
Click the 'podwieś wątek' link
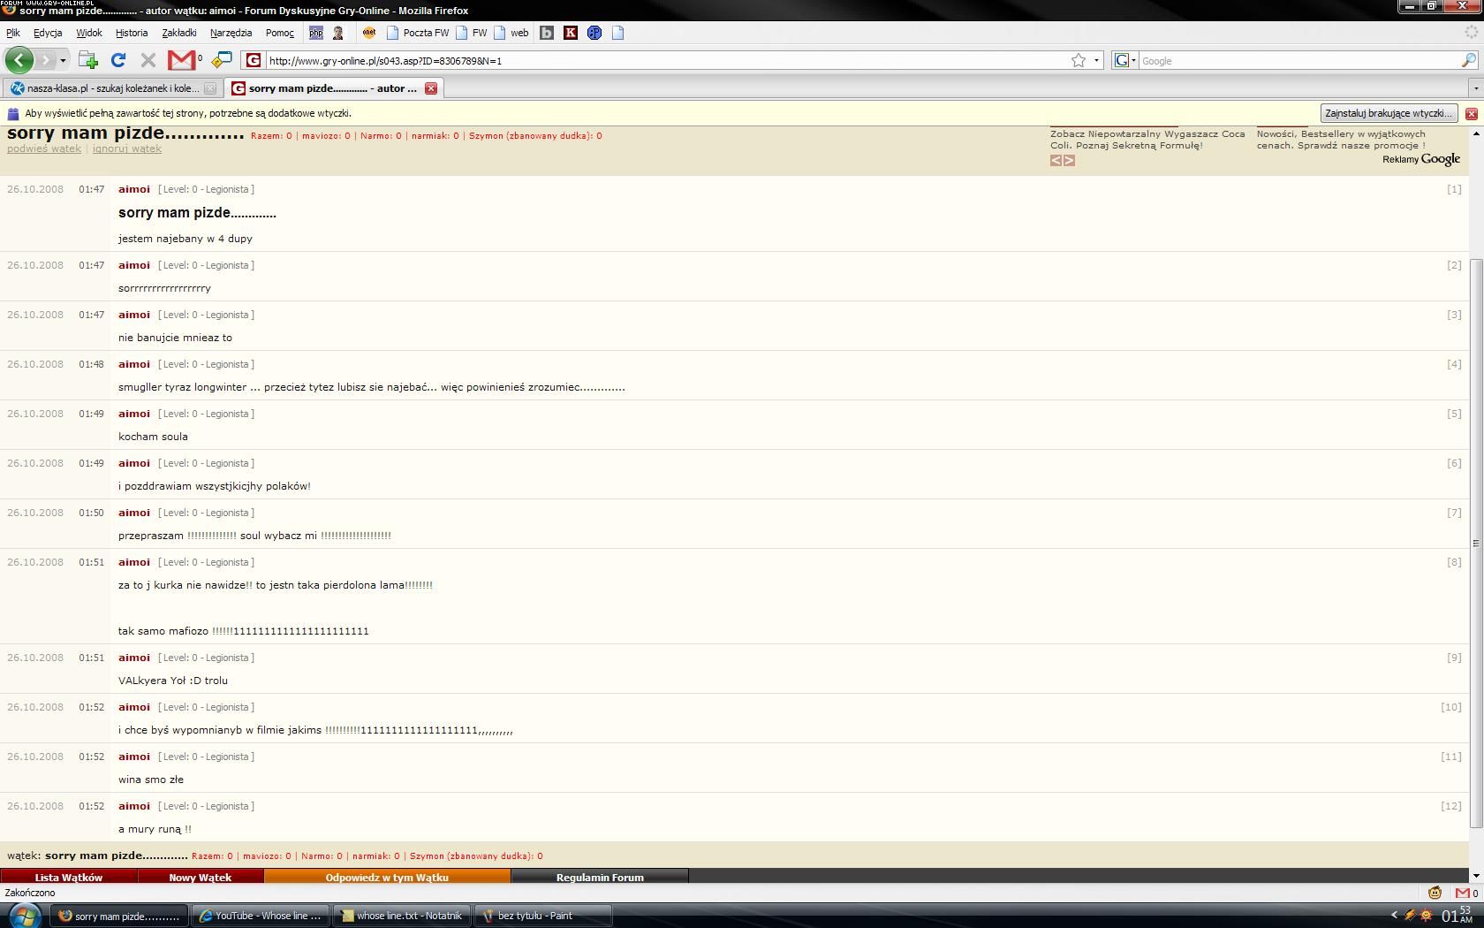(x=44, y=148)
